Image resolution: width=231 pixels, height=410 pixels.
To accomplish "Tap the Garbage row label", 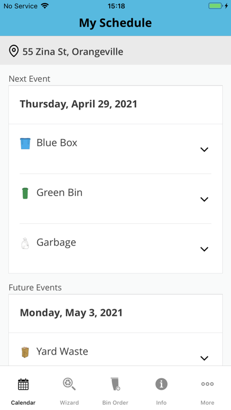I will [x=56, y=243].
